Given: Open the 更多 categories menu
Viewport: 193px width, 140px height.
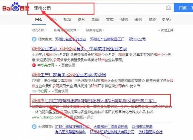Looking at the screenshot, I should click(x=166, y=20).
